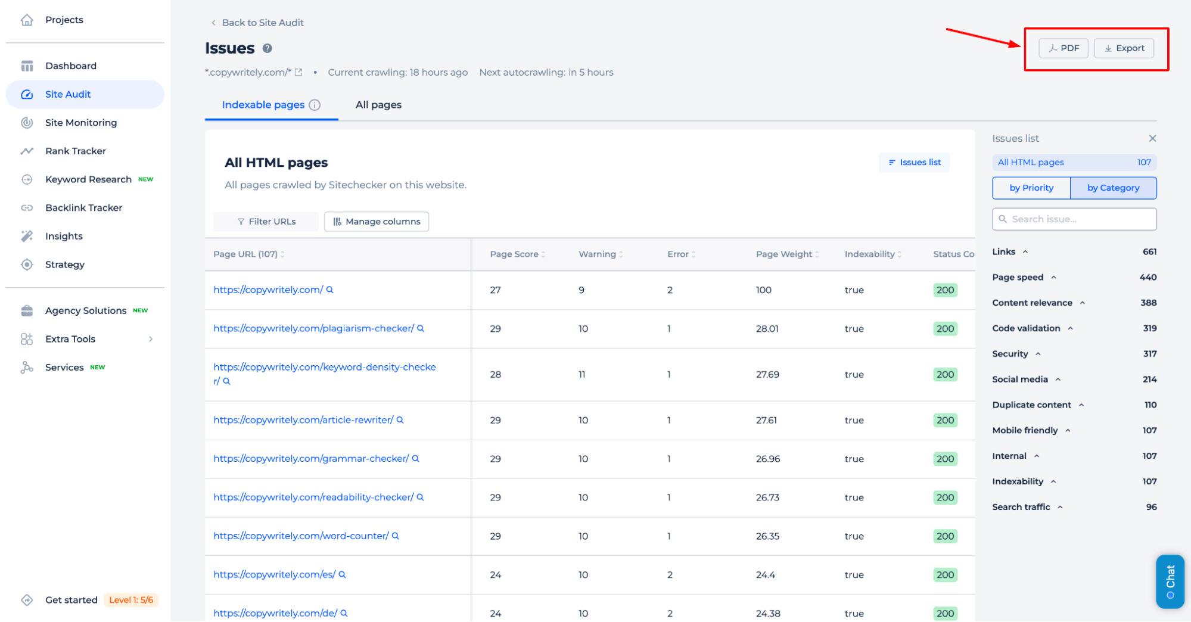
Task: Click the Insights wand icon
Action: pos(27,236)
